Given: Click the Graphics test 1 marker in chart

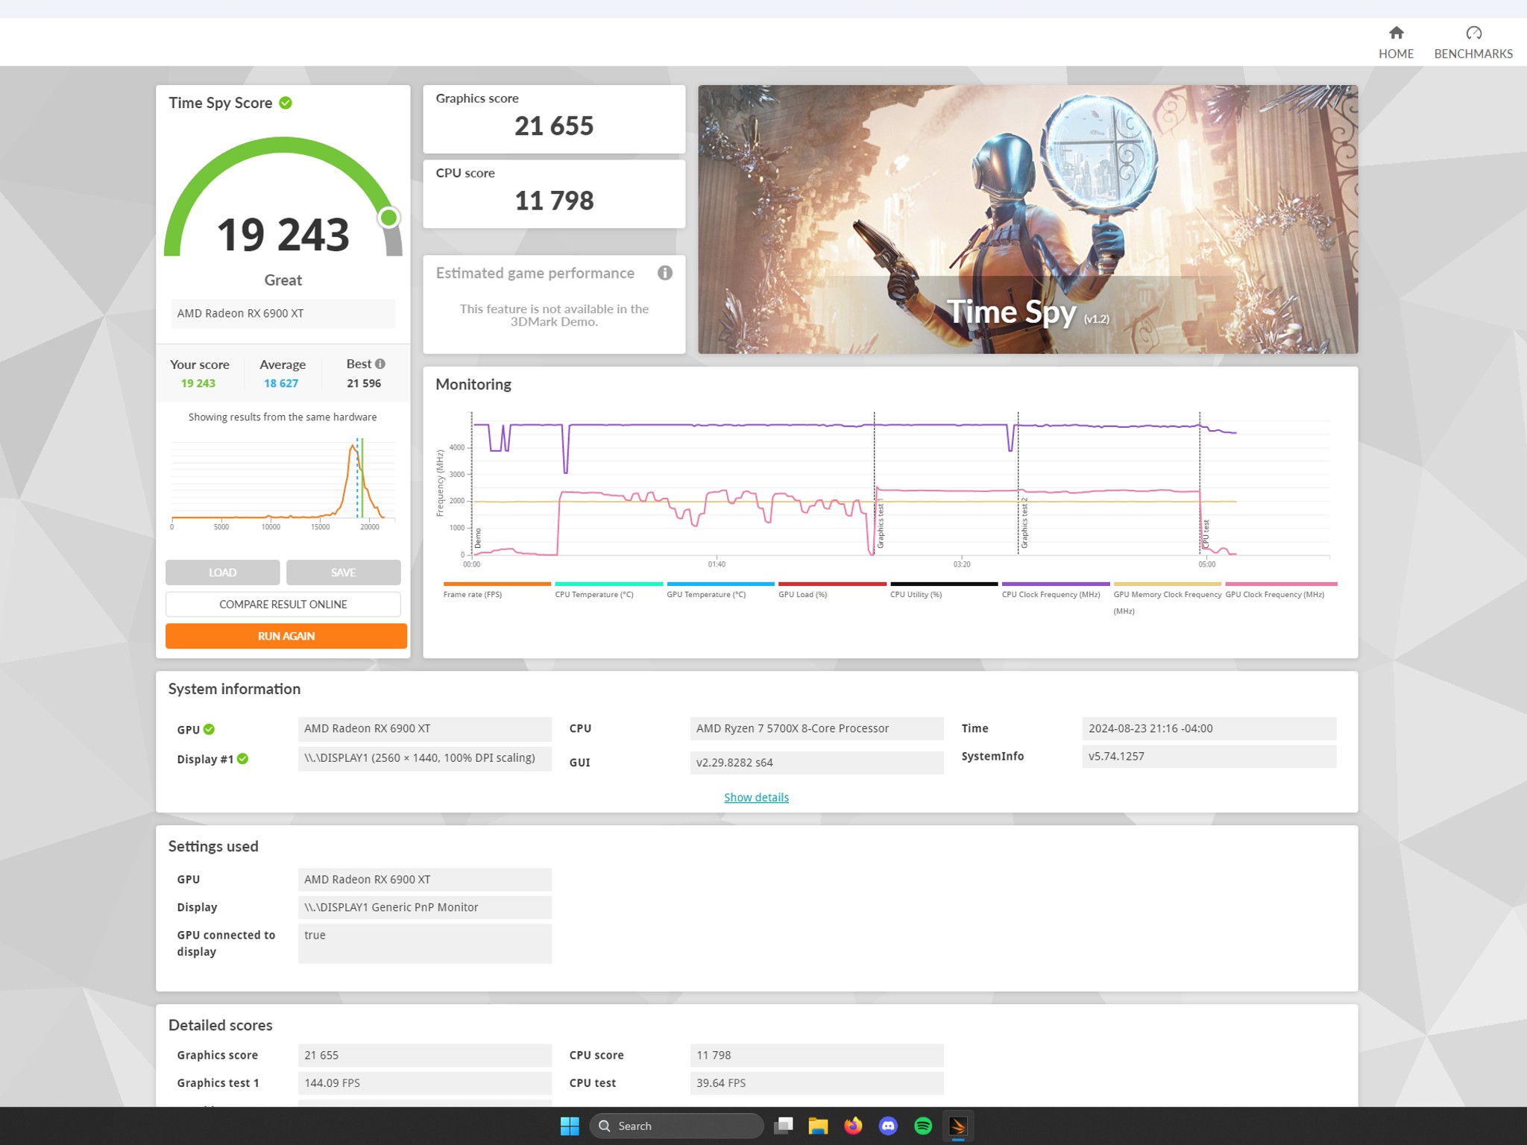Looking at the screenshot, I should [x=881, y=525].
